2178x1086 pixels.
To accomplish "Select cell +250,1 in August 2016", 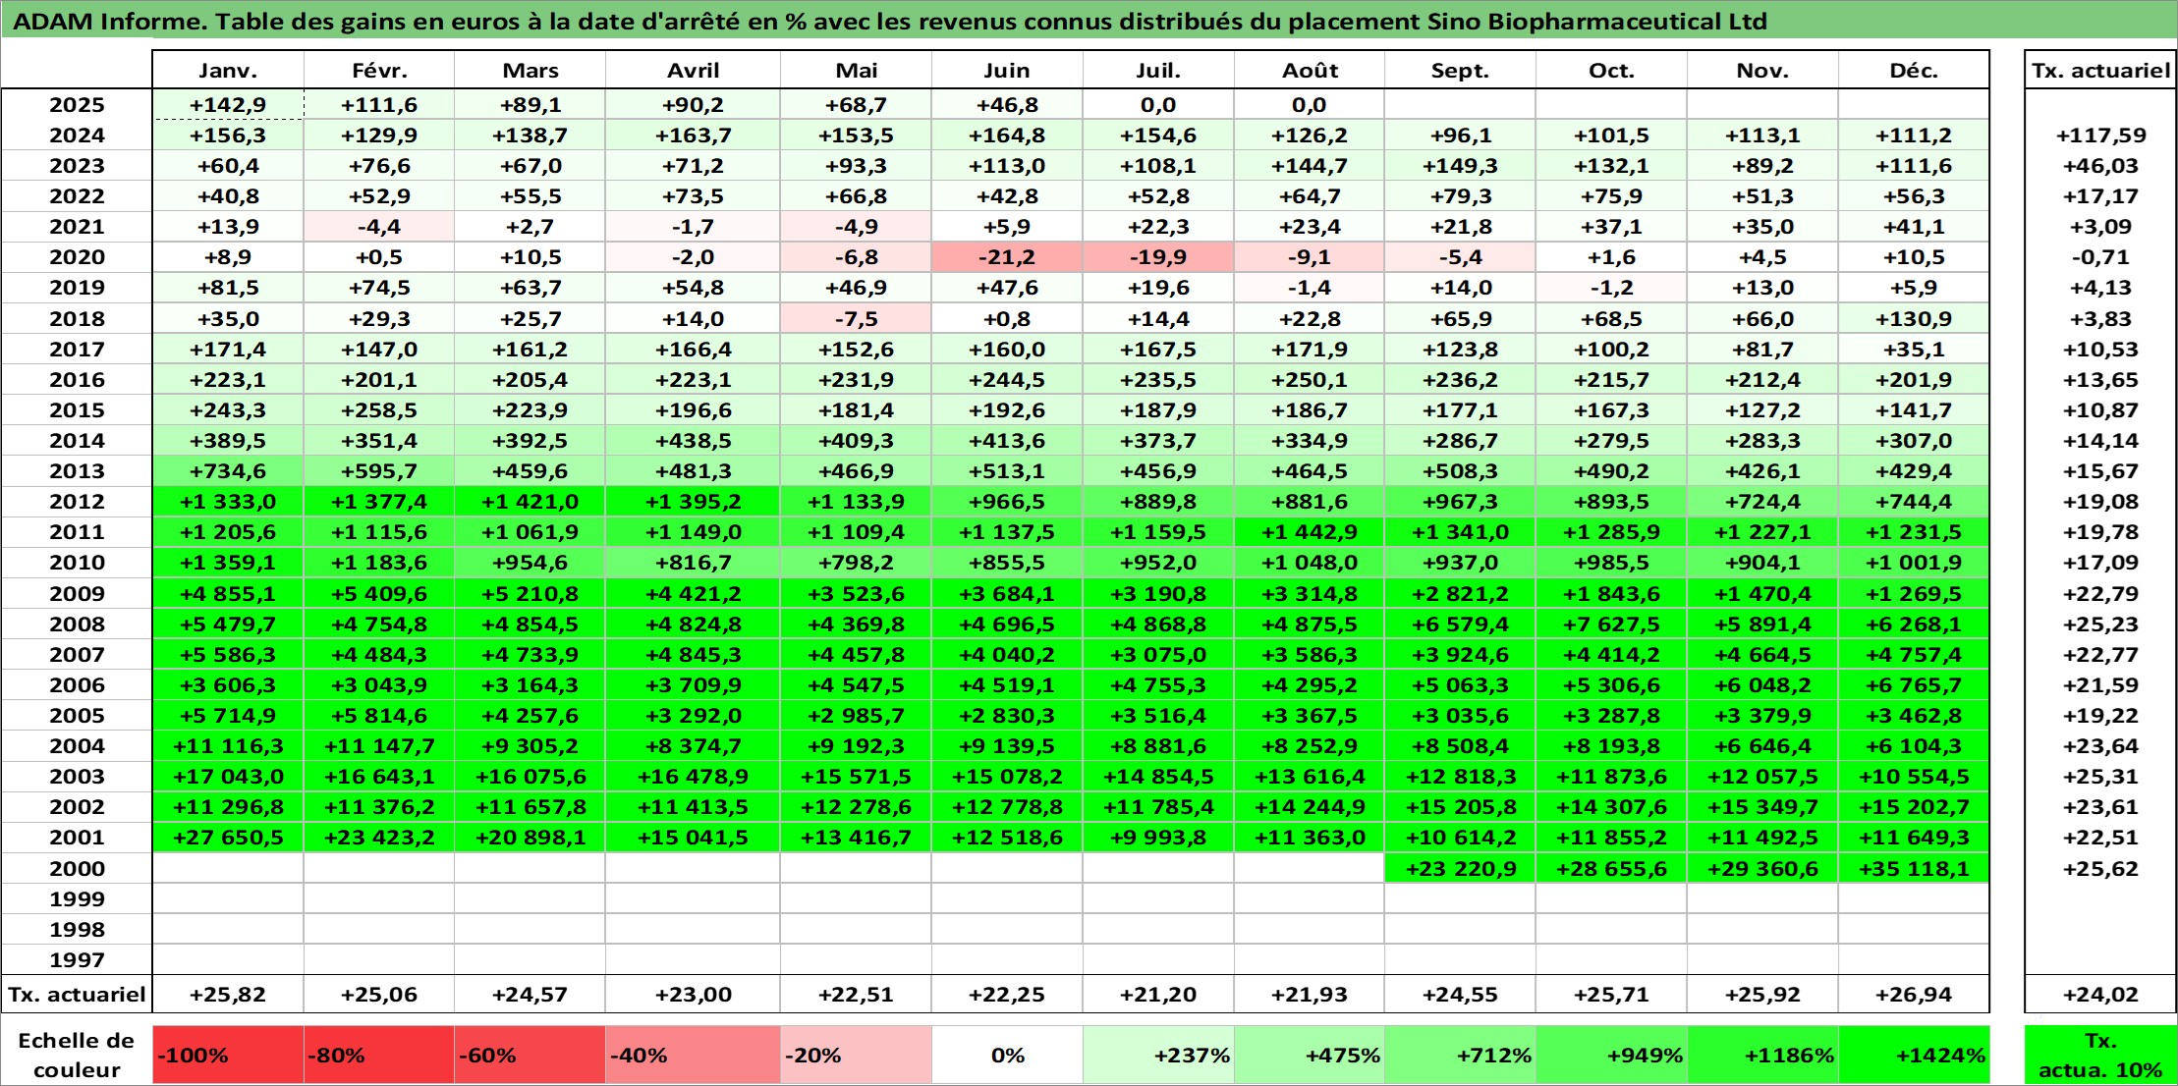I will pyautogui.click(x=1310, y=380).
